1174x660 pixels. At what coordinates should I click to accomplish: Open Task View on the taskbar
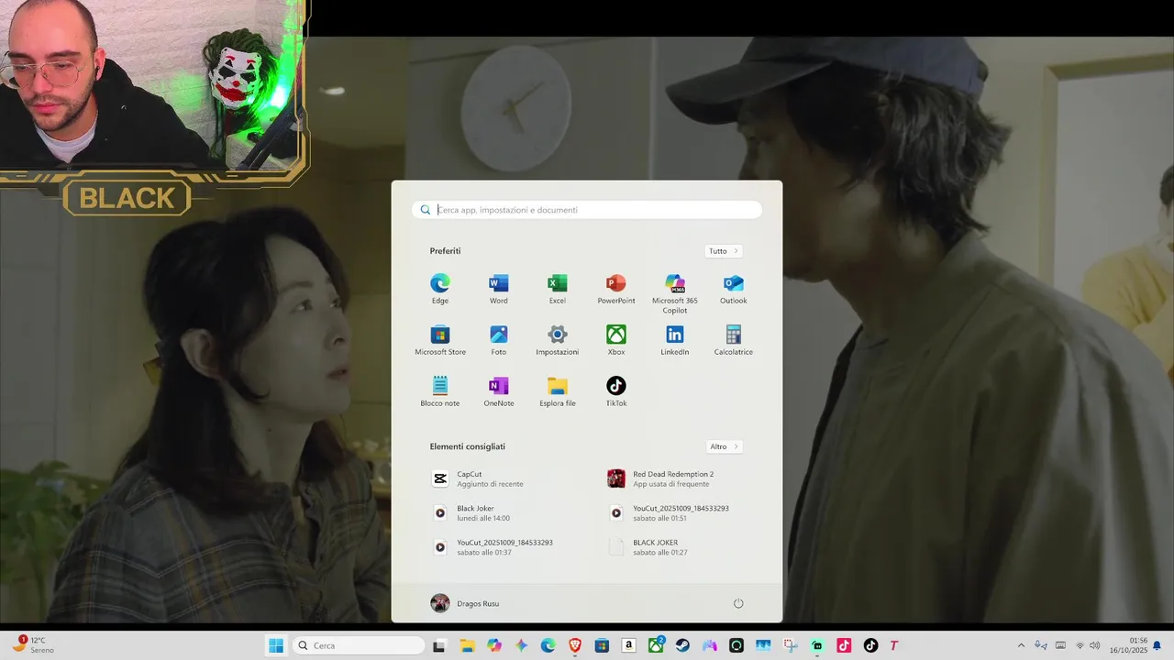439,645
